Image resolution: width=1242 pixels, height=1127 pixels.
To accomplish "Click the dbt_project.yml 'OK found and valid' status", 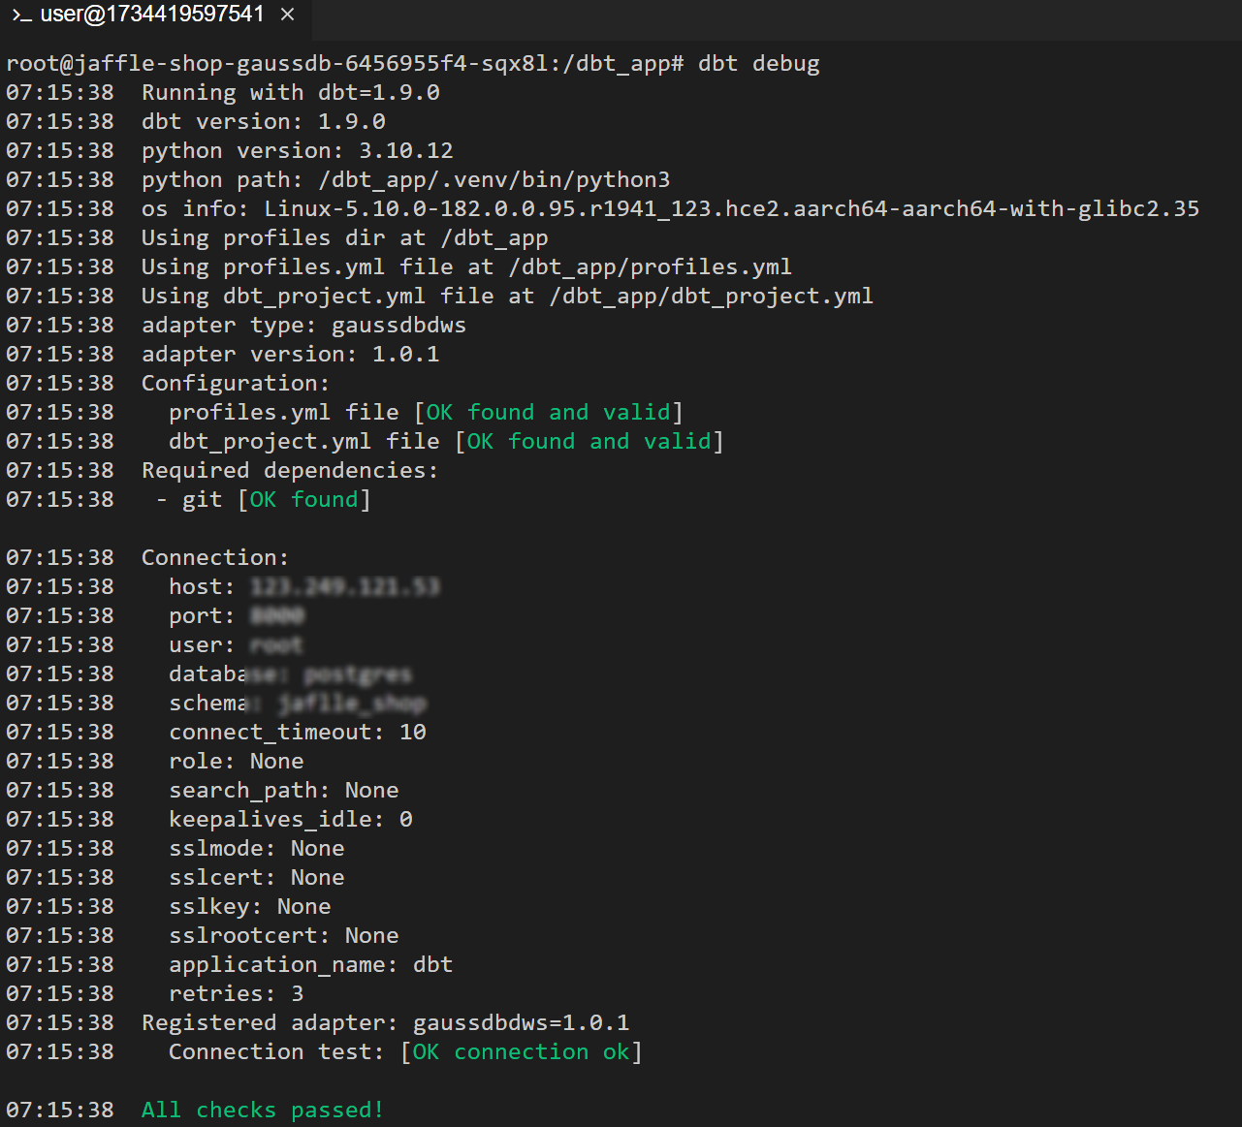I will coord(589,442).
